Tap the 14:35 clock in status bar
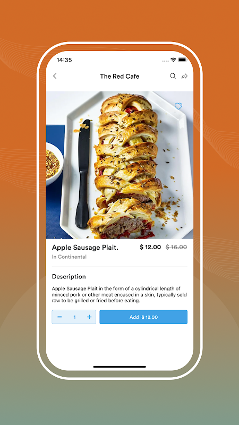 [64, 60]
